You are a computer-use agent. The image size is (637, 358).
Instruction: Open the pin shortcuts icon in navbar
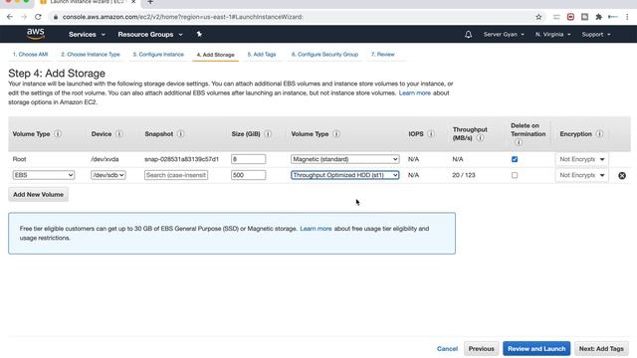pyautogui.click(x=199, y=34)
